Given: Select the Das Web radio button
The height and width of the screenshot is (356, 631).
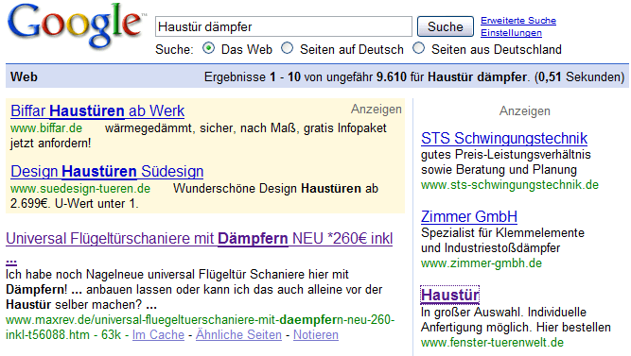Looking at the screenshot, I should pyautogui.click(x=208, y=48).
